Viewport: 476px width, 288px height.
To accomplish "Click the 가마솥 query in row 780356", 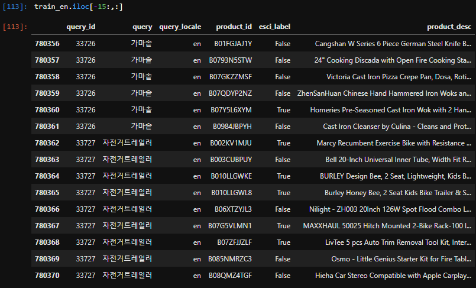I will point(141,43).
